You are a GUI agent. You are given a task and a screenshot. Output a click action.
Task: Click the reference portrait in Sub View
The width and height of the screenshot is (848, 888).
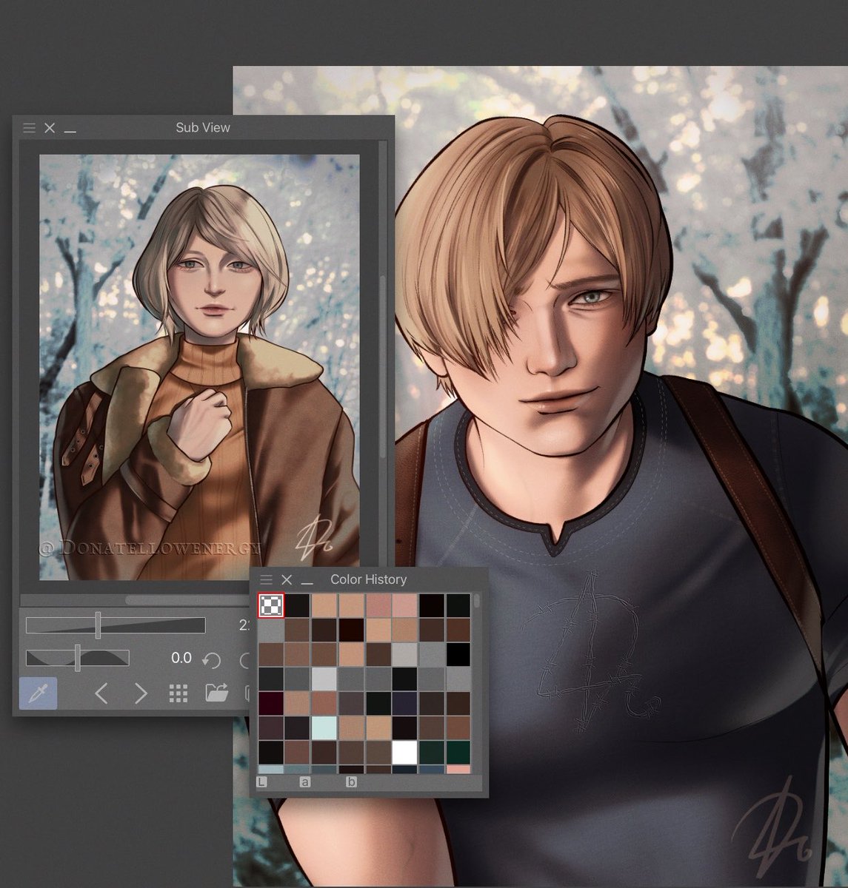pyautogui.click(x=199, y=367)
